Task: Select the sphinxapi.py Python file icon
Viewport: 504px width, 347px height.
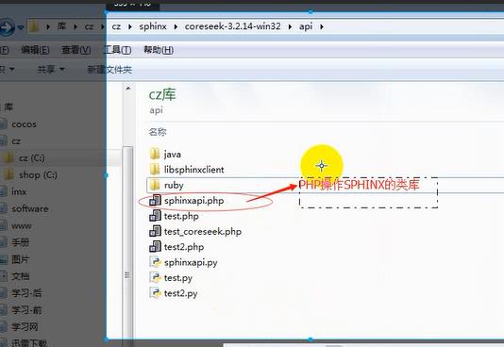Action: point(155,262)
